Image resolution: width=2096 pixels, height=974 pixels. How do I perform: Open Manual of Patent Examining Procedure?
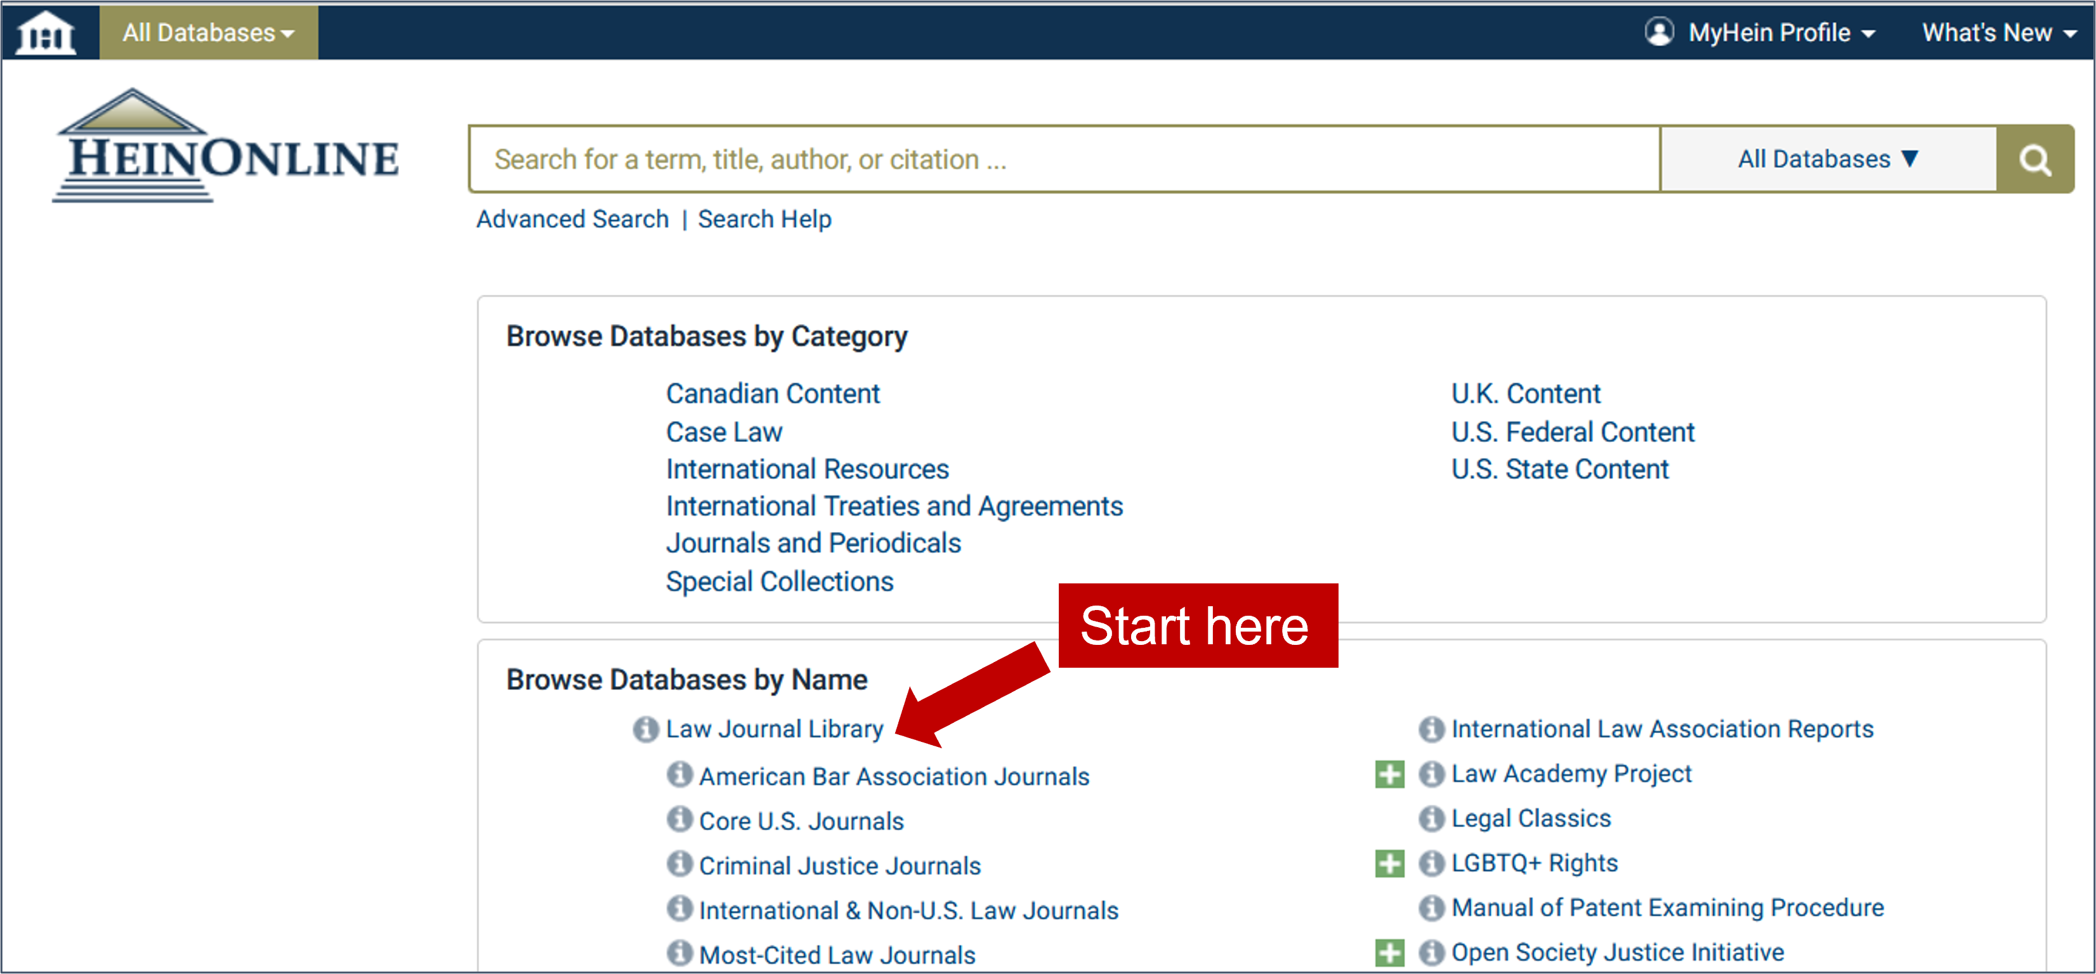(1668, 908)
